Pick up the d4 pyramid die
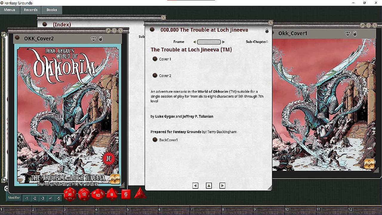 tap(140, 193)
